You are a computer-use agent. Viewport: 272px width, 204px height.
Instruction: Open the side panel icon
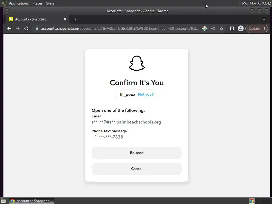(232, 28)
